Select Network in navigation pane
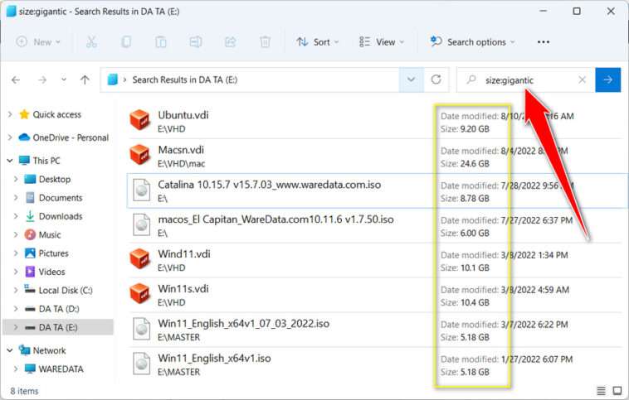This screenshot has width=629, height=400. click(x=49, y=350)
